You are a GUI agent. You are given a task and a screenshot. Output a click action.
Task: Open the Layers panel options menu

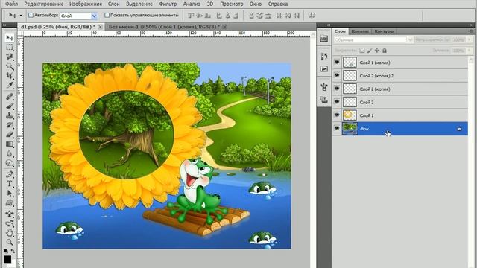coord(470,31)
